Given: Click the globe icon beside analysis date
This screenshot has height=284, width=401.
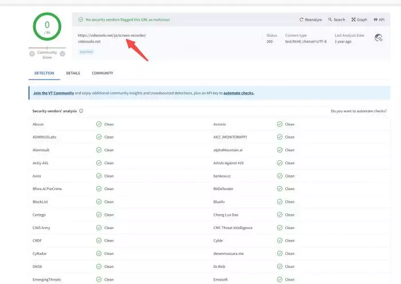Looking at the screenshot, I should (379, 38).
